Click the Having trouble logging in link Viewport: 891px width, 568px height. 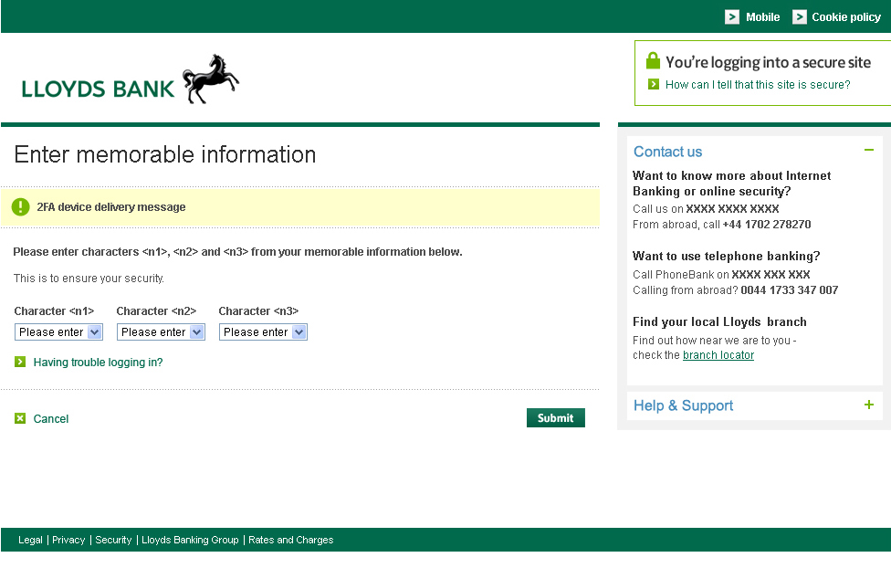(98, 363)
